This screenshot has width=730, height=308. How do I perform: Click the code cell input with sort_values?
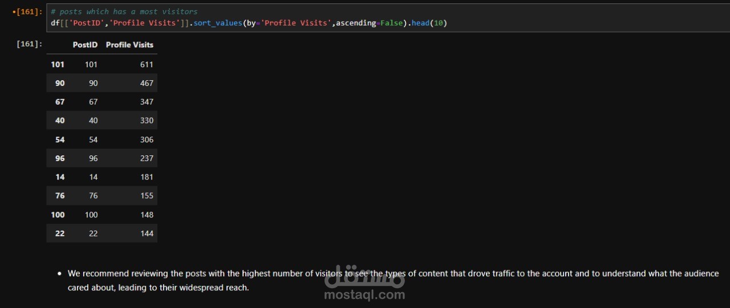pos(387,18)
